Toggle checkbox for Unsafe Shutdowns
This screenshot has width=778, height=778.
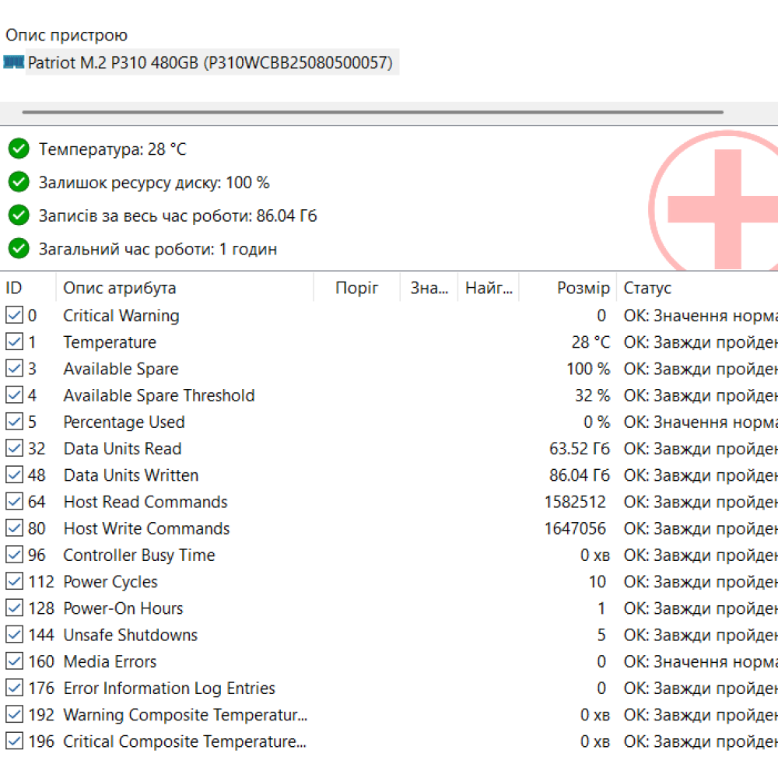[x=14, y=635]
